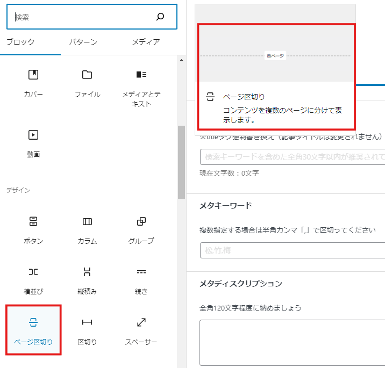Insert the 動画 (Video) block
This screenshot has height=368, width=385.
tap(33, 143)
